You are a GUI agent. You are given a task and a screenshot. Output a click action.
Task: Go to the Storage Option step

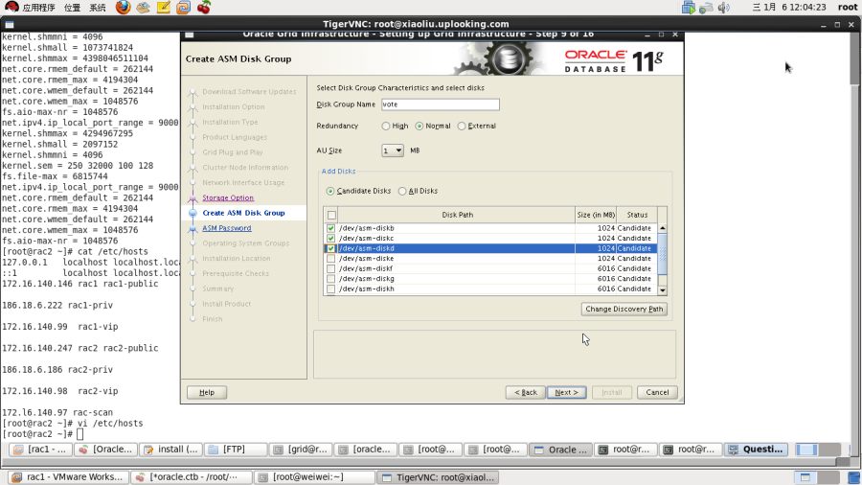tap(228, 198)
